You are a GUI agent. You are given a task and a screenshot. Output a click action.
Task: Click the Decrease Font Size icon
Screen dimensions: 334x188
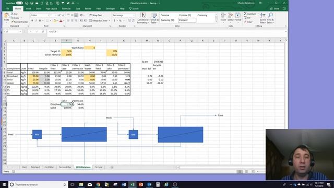pyautogui.click(x=63, y=15)
